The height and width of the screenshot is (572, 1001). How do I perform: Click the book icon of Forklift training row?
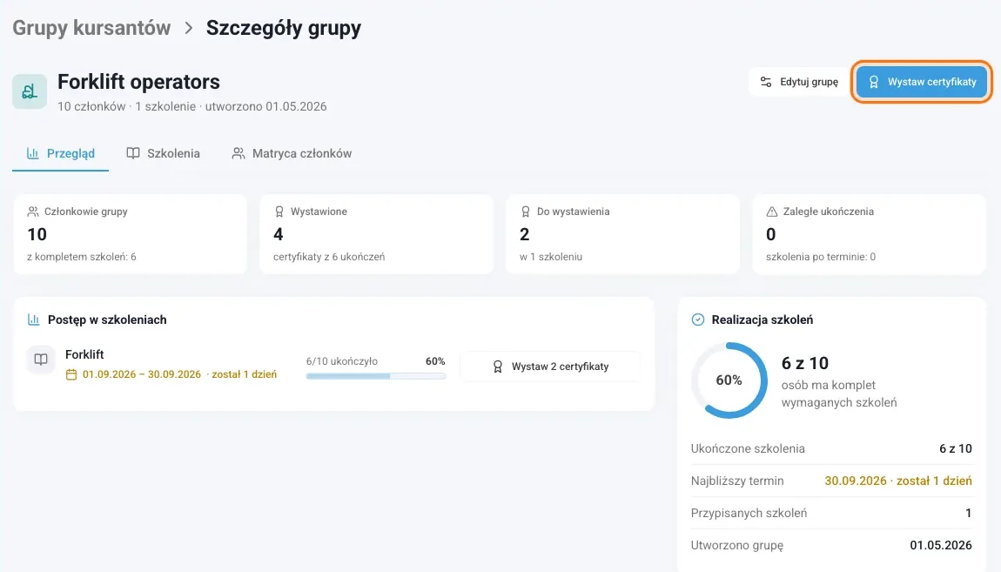click(x=41, y=360)
